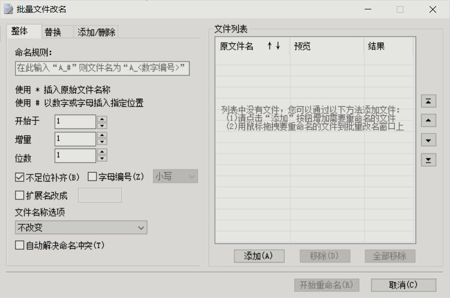Uncheck the 不足位补齐(B) checkbox

pyautogui.click(x=20, y=177)
